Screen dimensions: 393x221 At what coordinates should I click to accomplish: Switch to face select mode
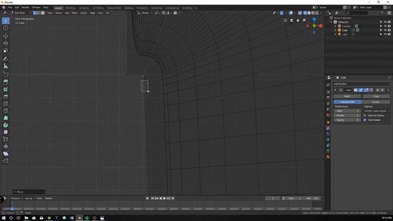point(43,13)
